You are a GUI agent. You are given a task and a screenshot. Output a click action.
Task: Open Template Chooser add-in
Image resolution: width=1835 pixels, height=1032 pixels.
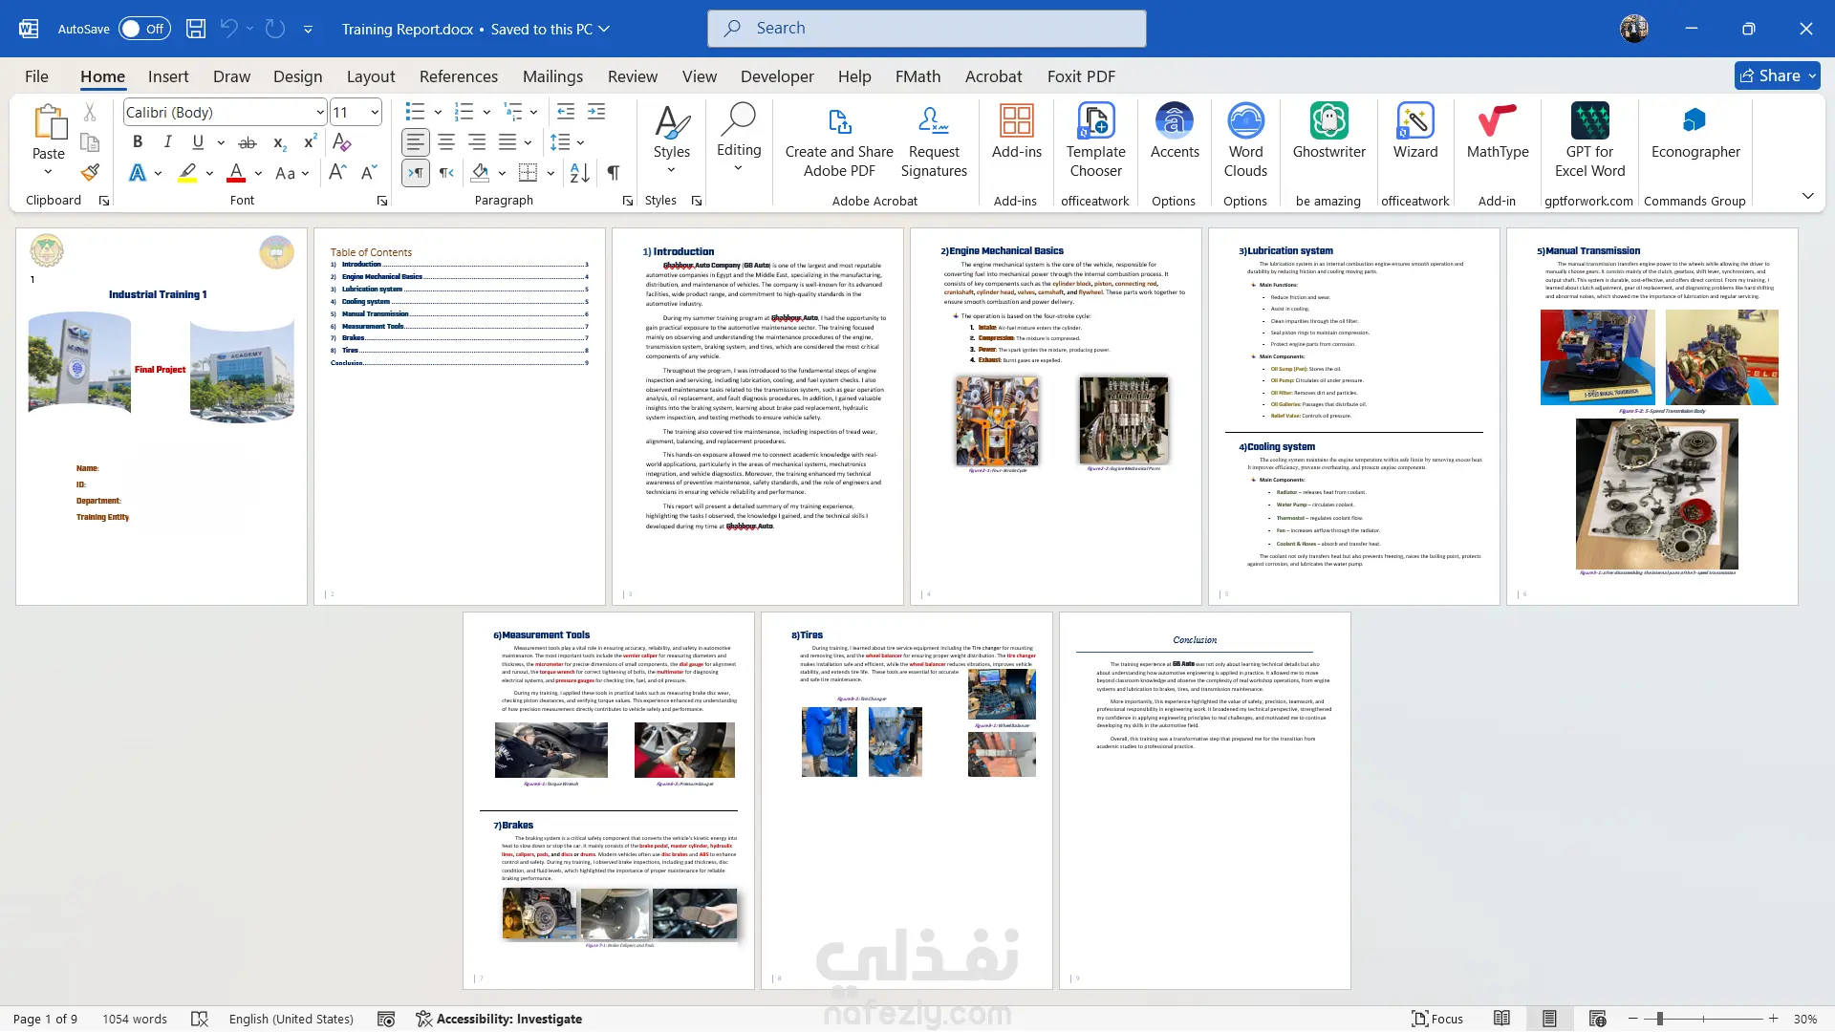[x=1095, y=140]
